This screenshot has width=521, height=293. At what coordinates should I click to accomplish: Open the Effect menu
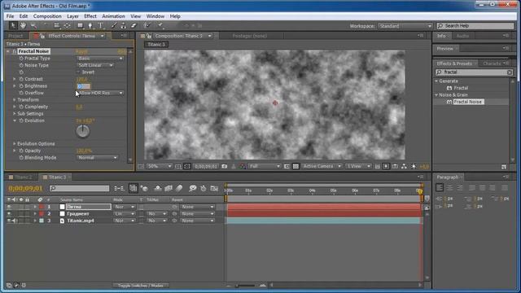(x=90, y=16)
